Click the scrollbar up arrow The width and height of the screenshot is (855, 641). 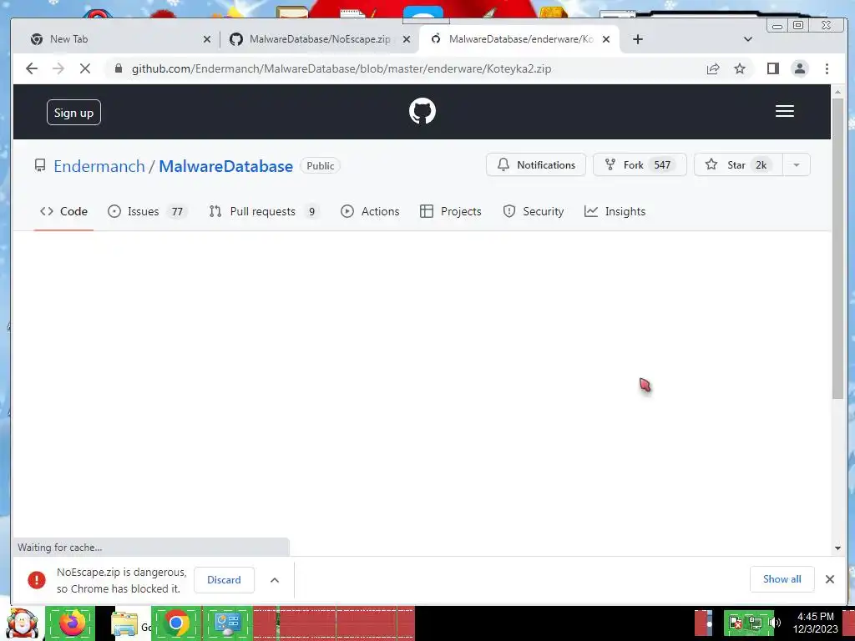(x=838, y=92)
